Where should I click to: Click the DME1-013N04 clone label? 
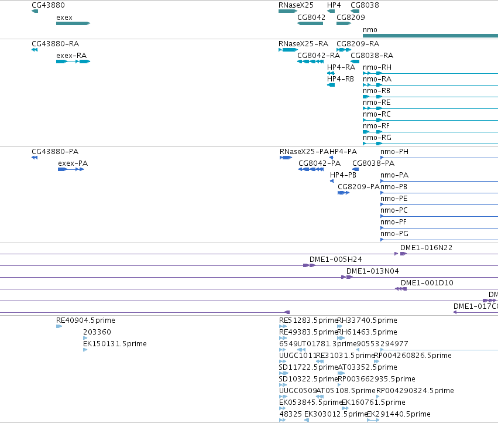tap(373, 271)
